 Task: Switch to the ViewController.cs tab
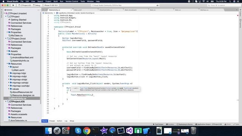tap(106, 10)
